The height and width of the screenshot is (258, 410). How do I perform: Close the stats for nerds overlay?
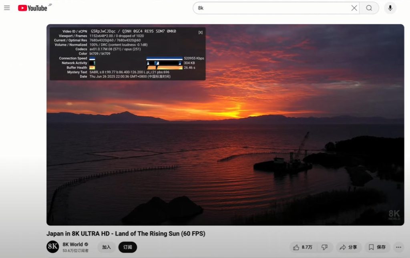tap(200, 32)
